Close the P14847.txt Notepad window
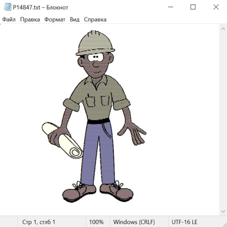Viewport: 227px width, 227px height. click(216, 7)
